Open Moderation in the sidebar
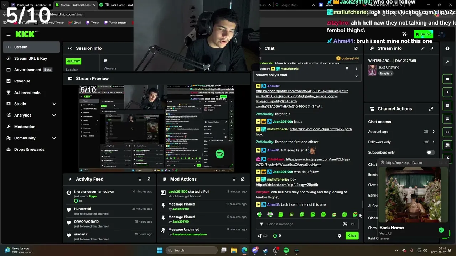456x256 pixels. pos(31,127)
